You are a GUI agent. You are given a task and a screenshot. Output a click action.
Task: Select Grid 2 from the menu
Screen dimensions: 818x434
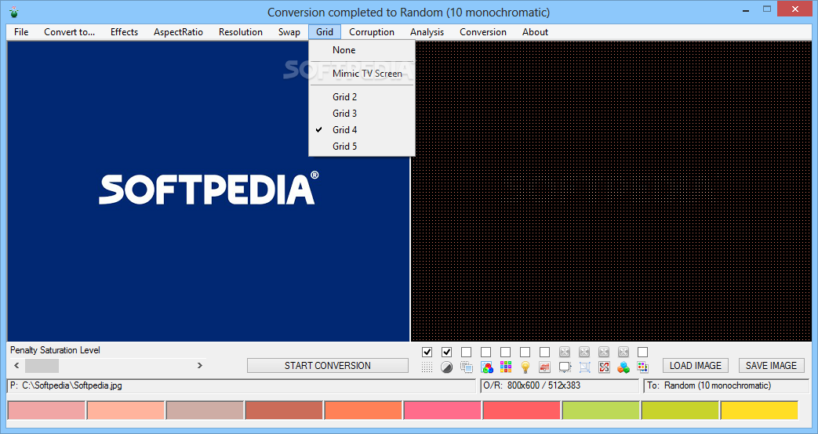click(x=362, y=97)
